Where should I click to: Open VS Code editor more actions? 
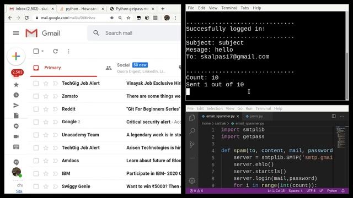[342, 116]
